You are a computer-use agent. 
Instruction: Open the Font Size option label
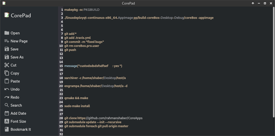18,121
